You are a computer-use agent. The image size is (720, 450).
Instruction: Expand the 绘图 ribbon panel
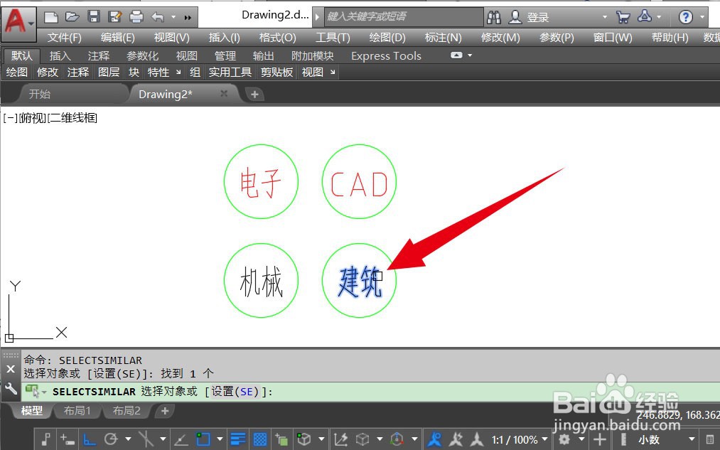pos(17,73)
